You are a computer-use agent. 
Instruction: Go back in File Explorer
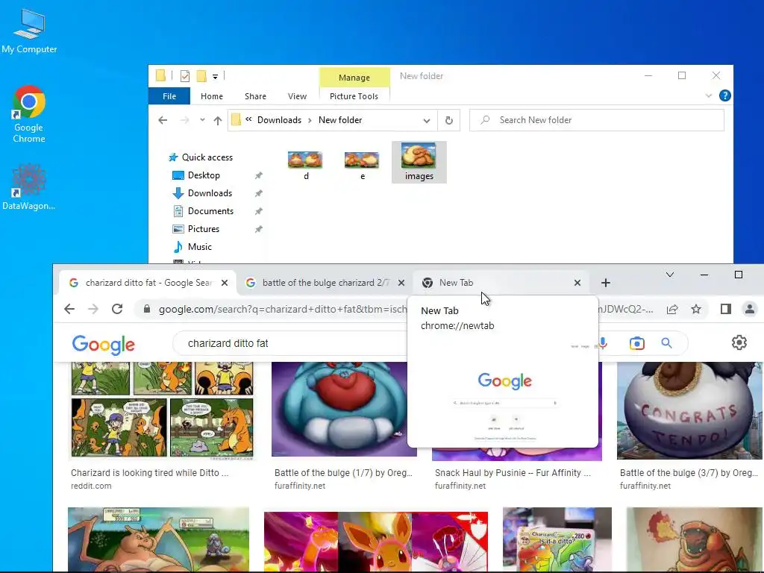point(163,120)
